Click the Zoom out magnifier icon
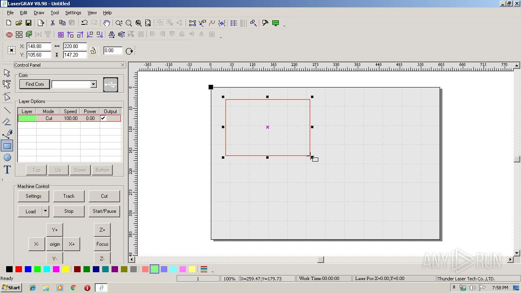Viewport: 521px width, 293px height. click(129, 23)
